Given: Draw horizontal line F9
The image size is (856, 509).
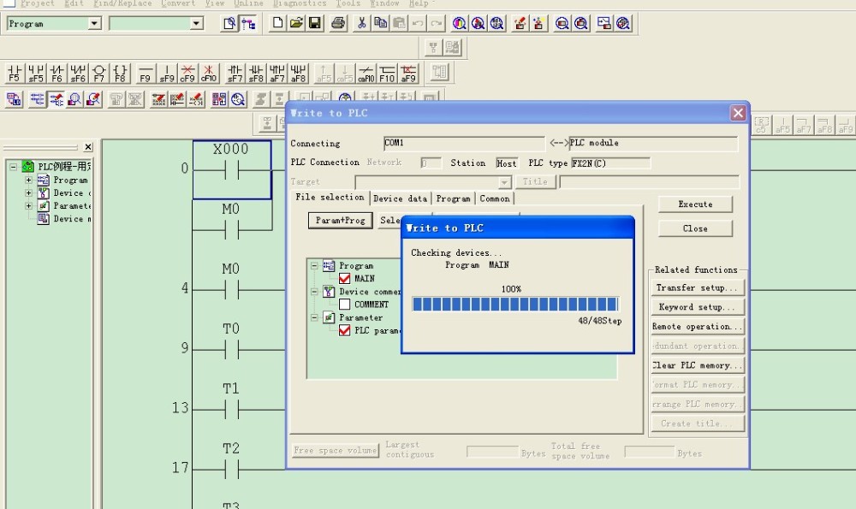Looking at the screenshot, I should coord(146,73).
